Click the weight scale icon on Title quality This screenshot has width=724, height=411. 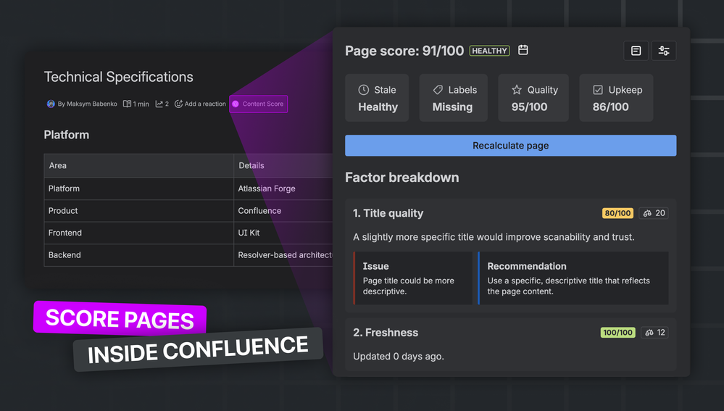pyautogui.click(x=647, y=213)
